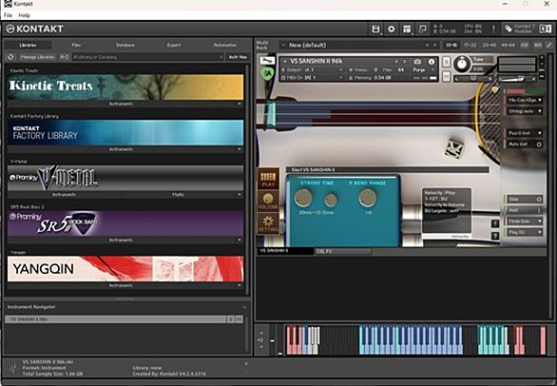Open the Kontakt Factory Library banner
Image resolution: width=557 pixels, height=386 pixels.
[x=125, y=132]
